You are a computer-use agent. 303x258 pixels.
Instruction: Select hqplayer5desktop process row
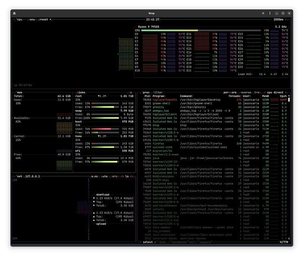(214, 100)
